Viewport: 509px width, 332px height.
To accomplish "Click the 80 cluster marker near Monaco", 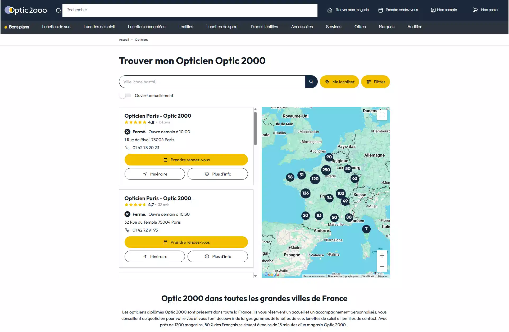I will click(349, 217).
